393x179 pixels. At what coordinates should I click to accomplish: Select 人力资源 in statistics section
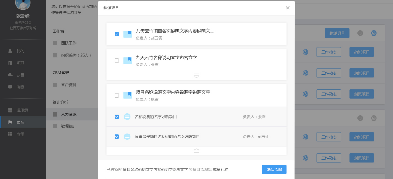click(69, 114)
